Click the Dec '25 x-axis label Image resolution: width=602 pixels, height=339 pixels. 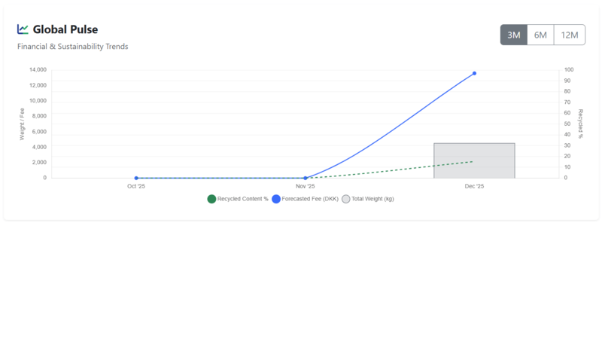tap(474, 186)
